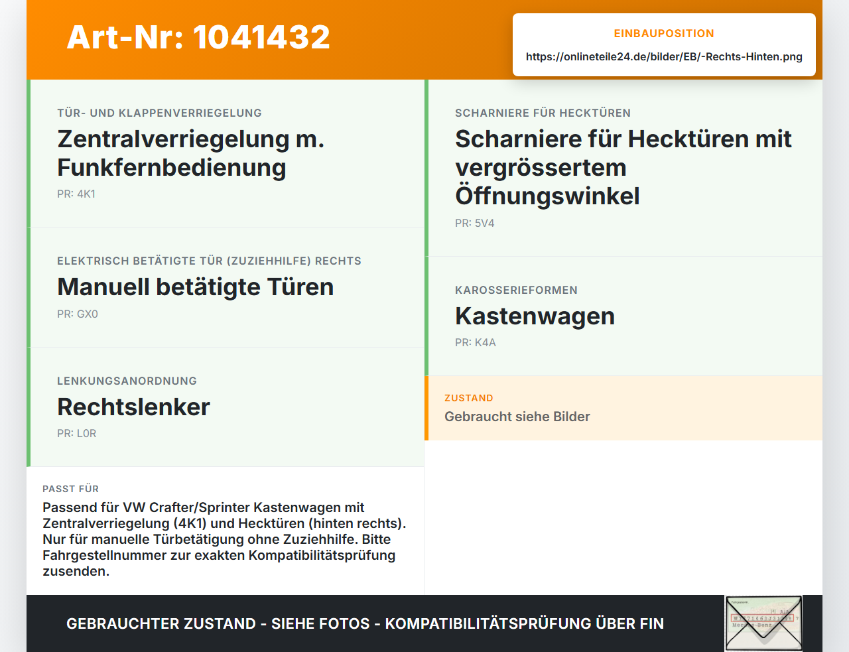The image size is (849, 652).
Task: Click the PASST FÜR label
Action: pyautogui.click(x=70, y=489)
